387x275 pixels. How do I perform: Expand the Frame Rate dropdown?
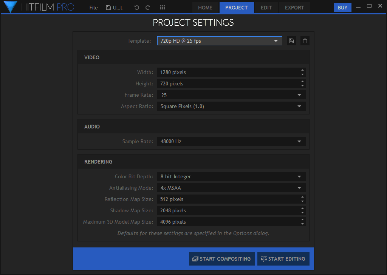(x=231, y=95)
